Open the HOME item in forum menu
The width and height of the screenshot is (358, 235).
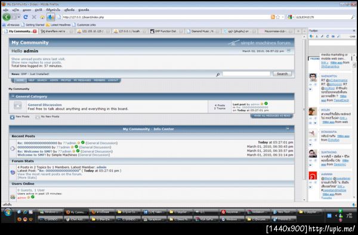click(20, 81)
